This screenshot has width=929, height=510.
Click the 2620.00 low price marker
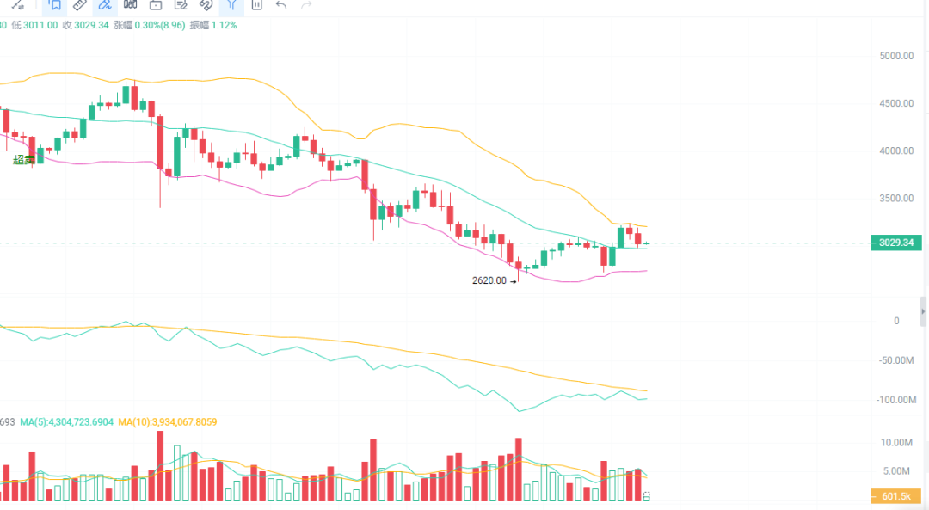click(490, 280)
